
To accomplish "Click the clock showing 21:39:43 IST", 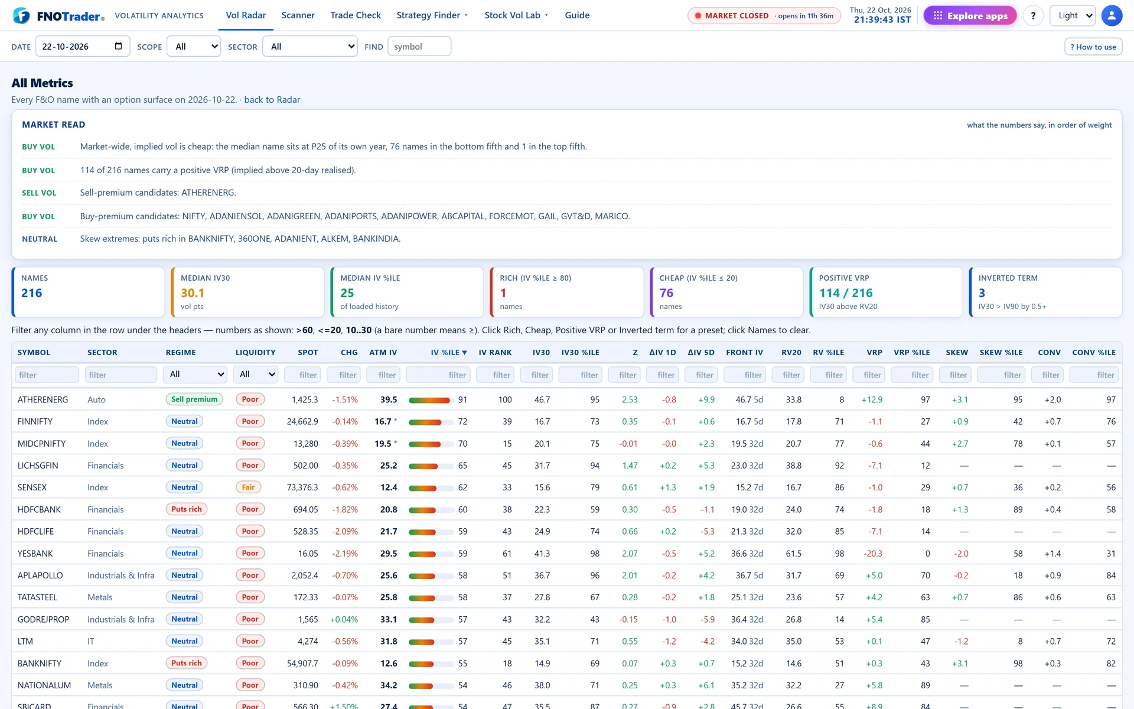I will click(x=882, y=20).
